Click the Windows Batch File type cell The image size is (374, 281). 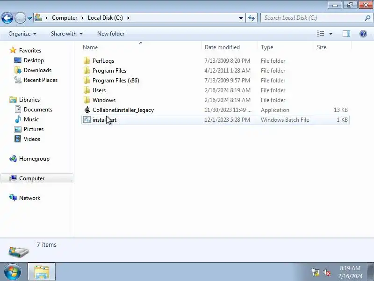click(285, 120)
